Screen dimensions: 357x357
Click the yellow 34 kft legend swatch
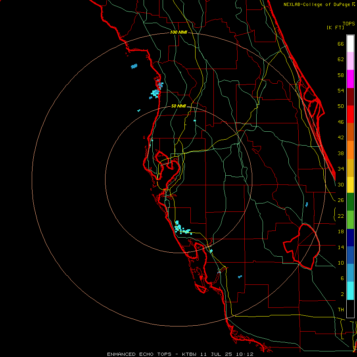click(x=350, y=184)
